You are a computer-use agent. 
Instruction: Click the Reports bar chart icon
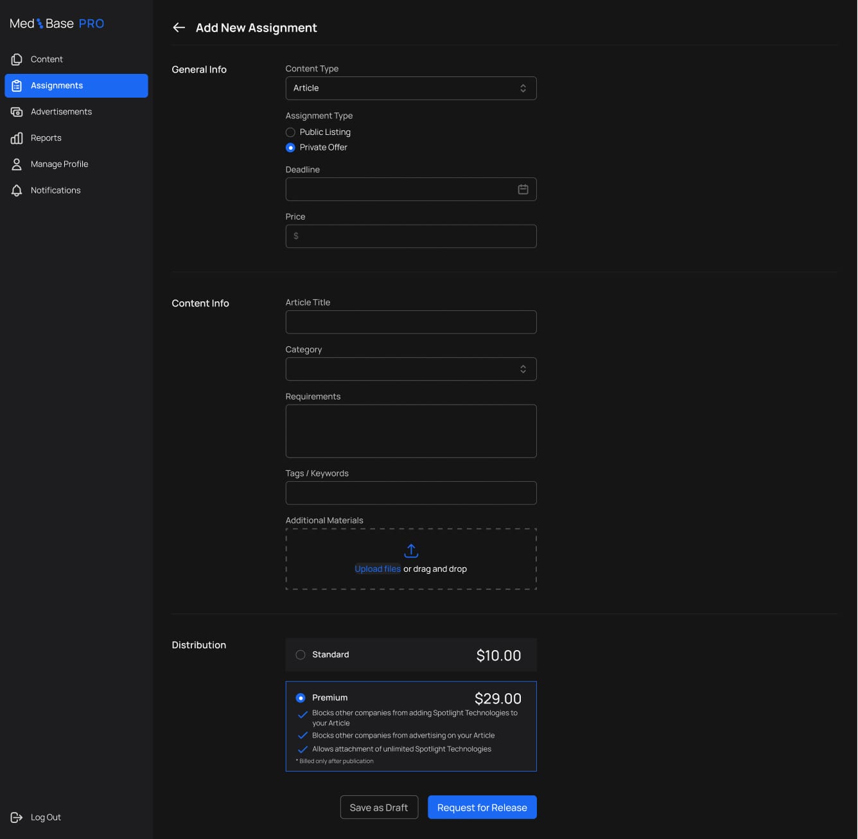point(17,138)
